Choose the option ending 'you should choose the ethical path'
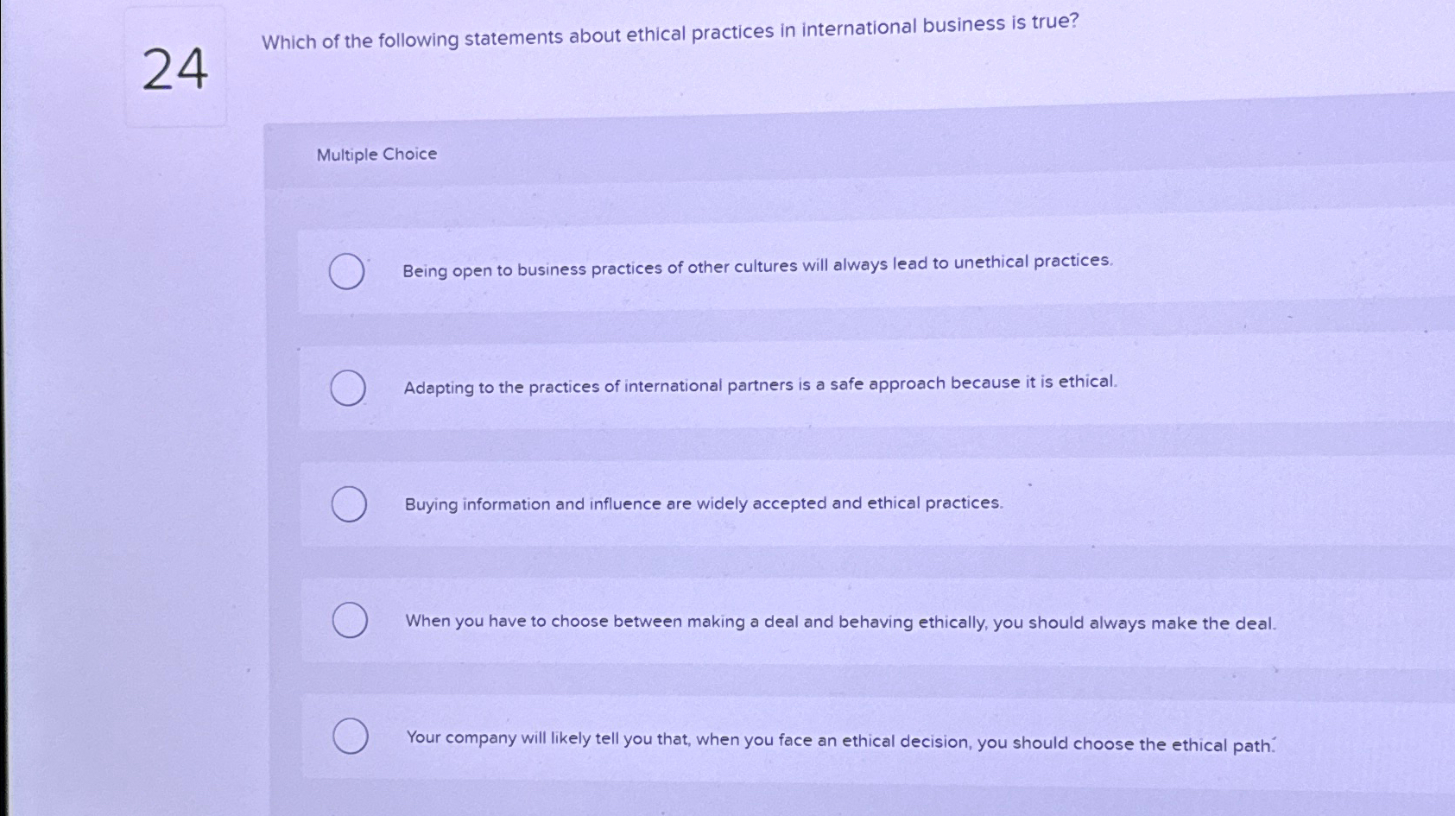Viewport: 1455px width, 816px height. pos(879,738)
